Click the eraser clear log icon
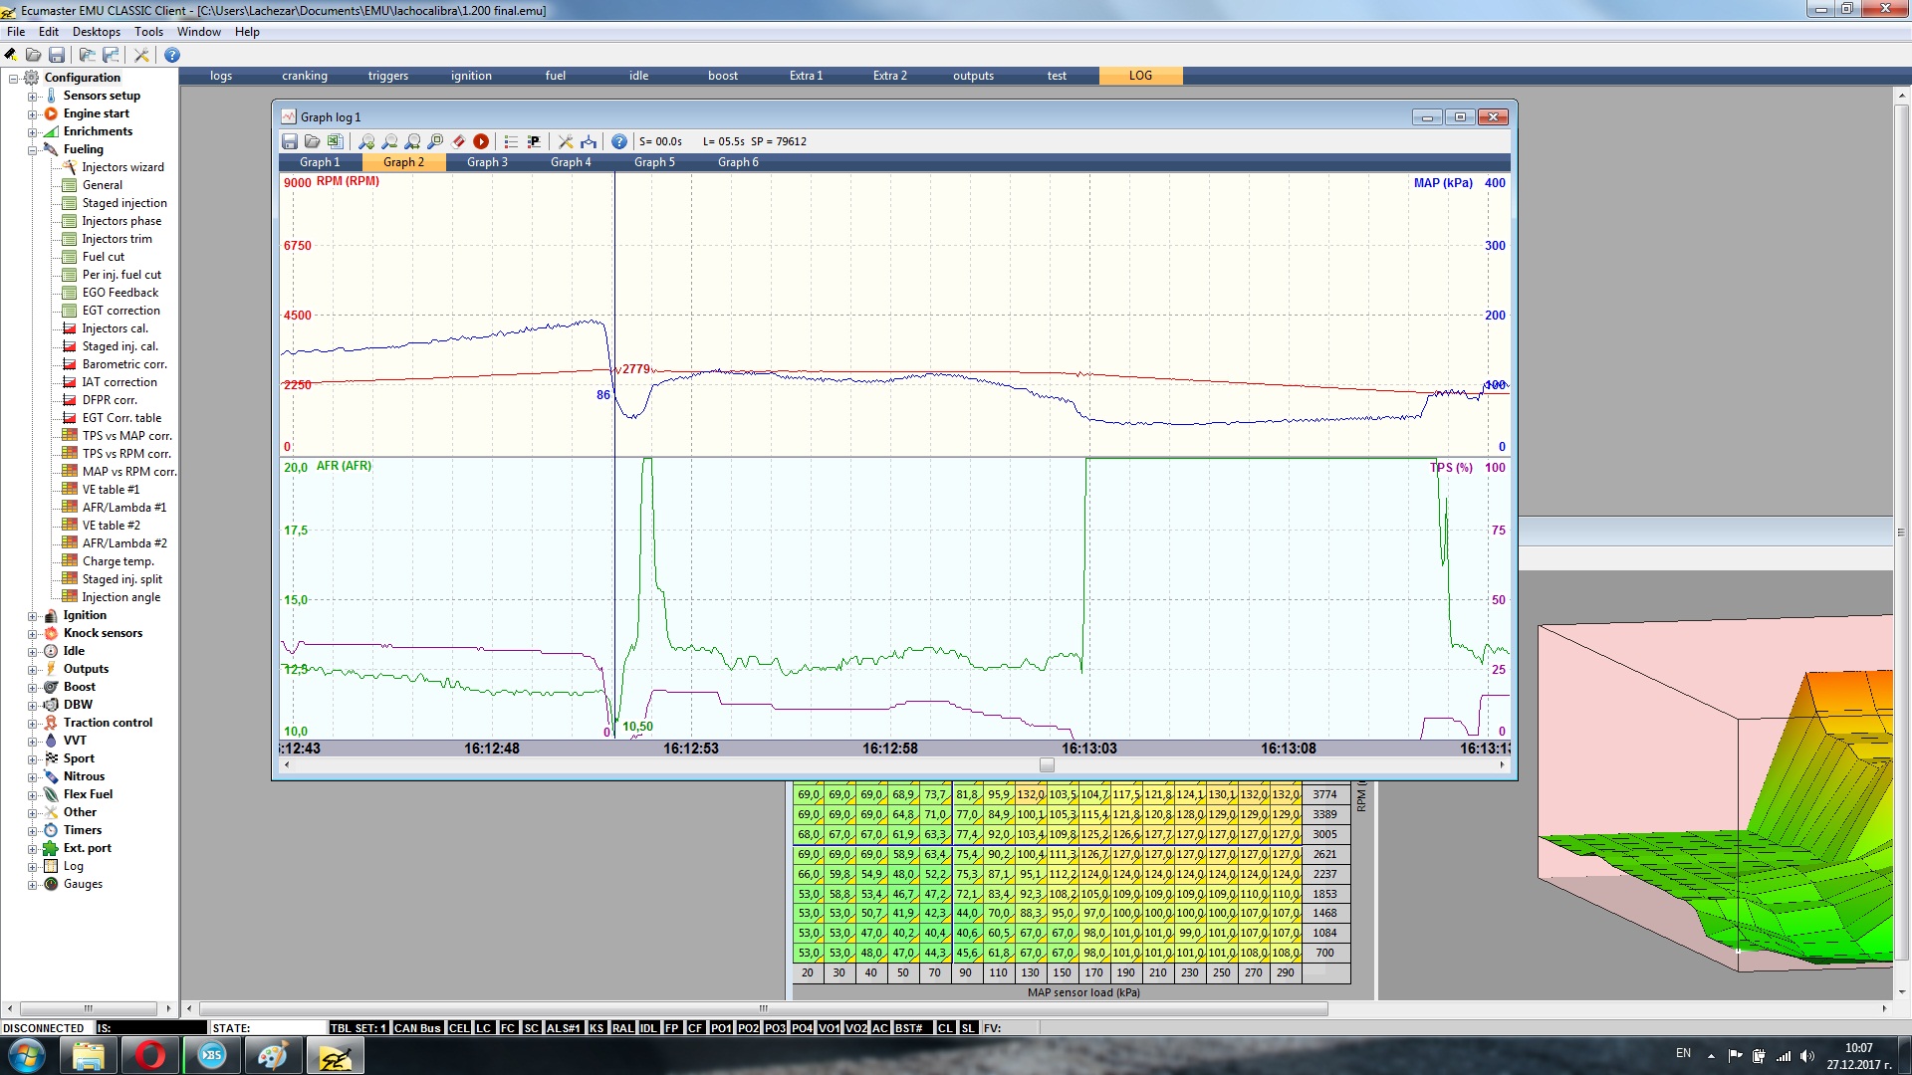The image size is (1912, 1075). pos(458,141)
